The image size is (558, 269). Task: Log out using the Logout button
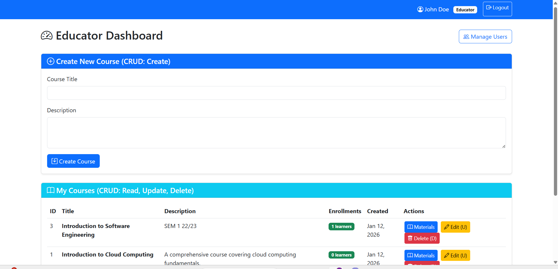(x=497, y=9)
